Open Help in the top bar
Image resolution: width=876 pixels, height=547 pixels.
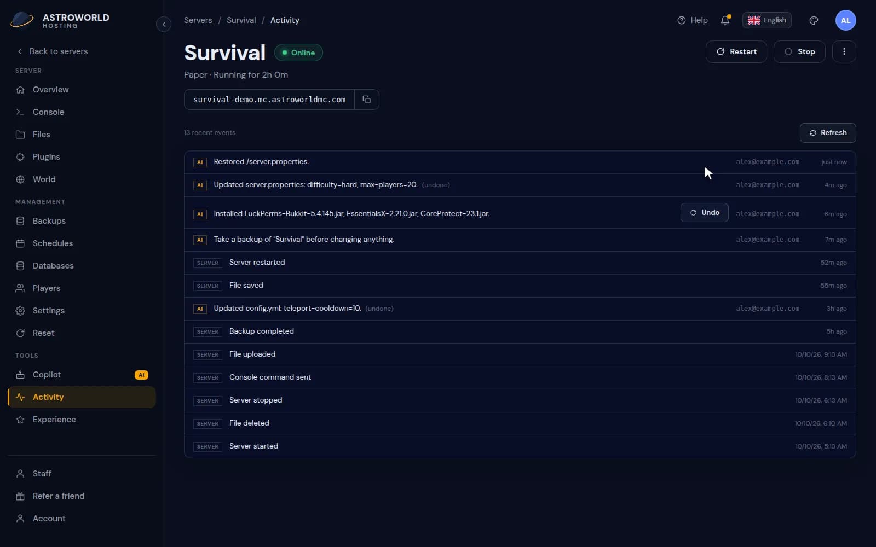tap(692, 20)
